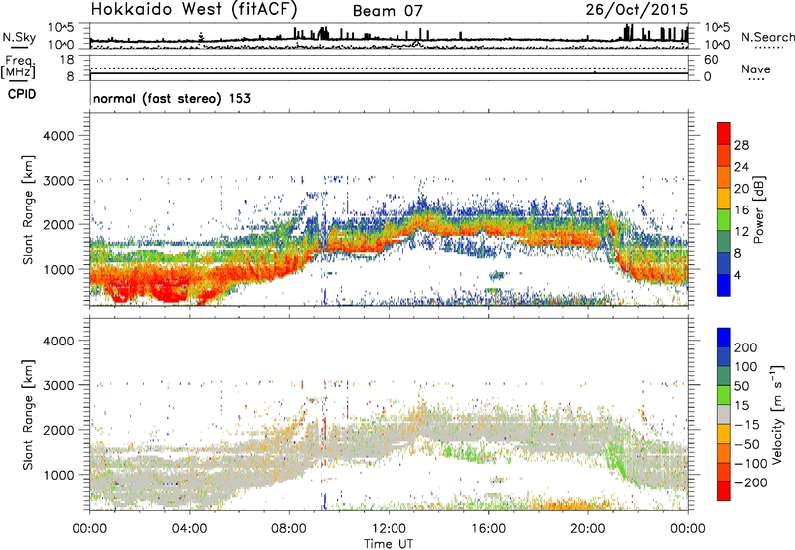Viewport: 795px width, 550px height.
Task: Select the 'Time UT' axis title
Action: pyautogui.click(x=389, y=544)
